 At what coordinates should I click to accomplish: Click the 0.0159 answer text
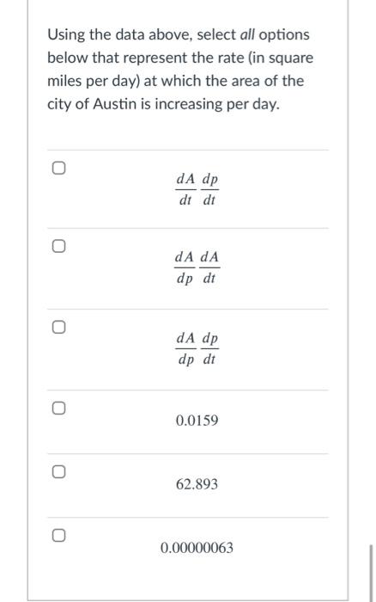point(197,421)
